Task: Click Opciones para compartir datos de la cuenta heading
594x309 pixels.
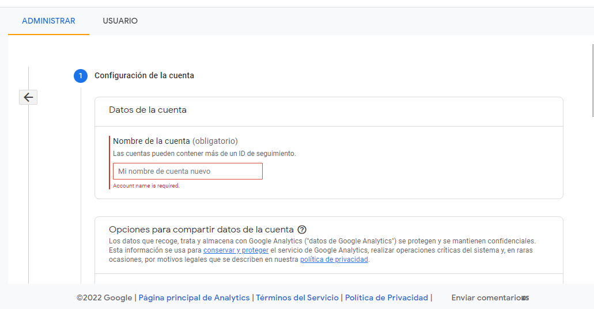Action: pyautogui.click(x=201, y=230)
